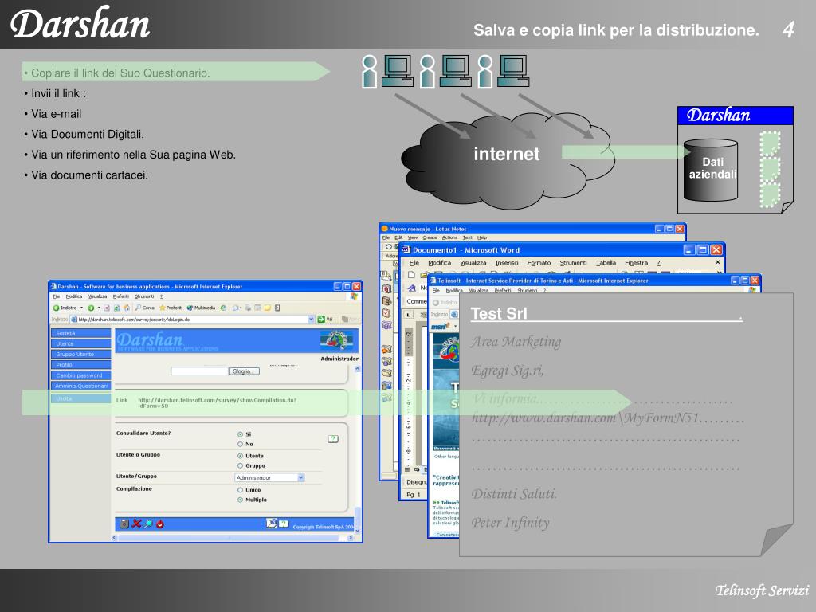Click the New document icon in Word toolbar

coord(411,274)
